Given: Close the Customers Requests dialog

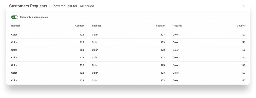Looking at the screenshot, I should [x=243, y=6].
